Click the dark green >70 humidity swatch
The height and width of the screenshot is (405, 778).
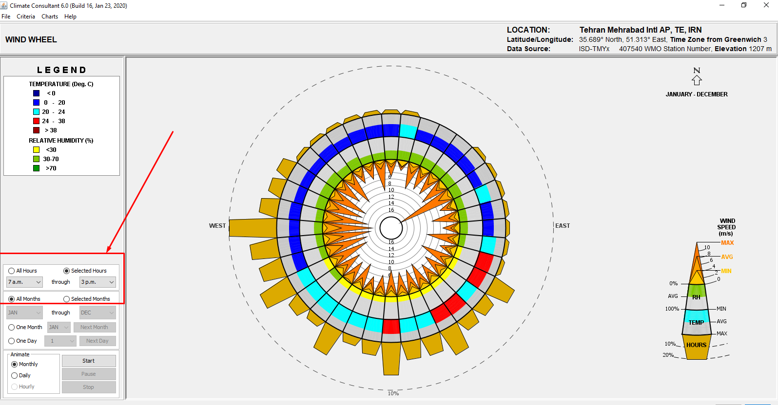36,168
